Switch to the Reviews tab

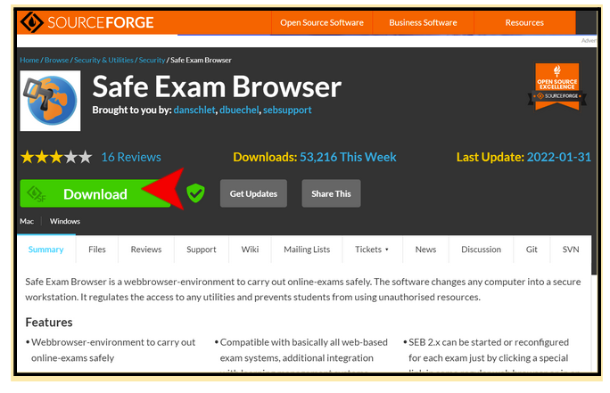tap(145, 250)
